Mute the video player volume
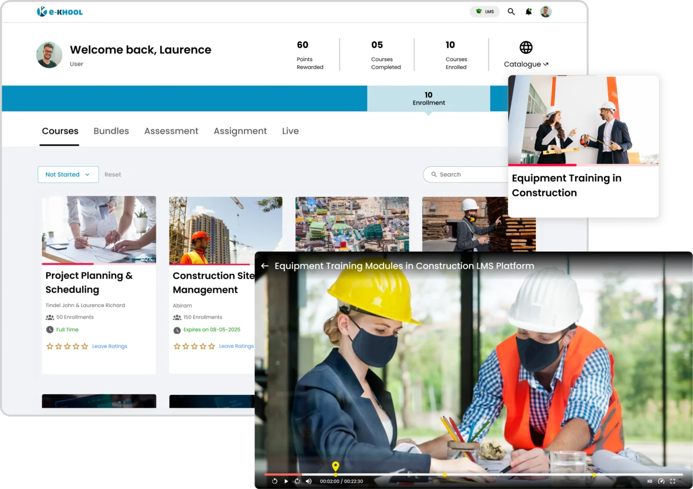This screenshot has width=693, height=489. [308, 481]
